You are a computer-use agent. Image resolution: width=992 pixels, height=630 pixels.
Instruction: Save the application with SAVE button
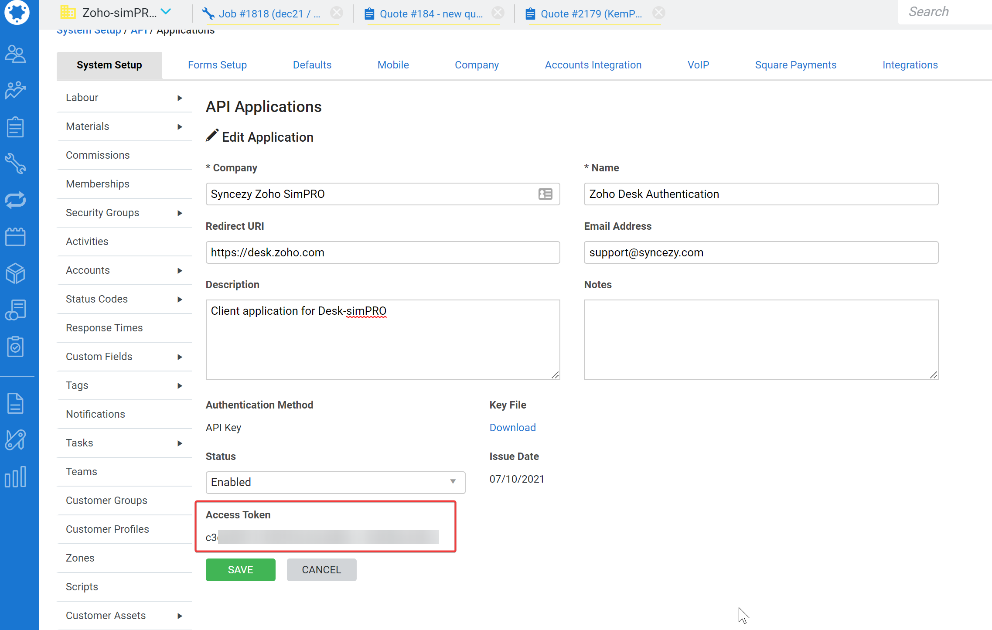pyautogui.click(x=241, y=570)
